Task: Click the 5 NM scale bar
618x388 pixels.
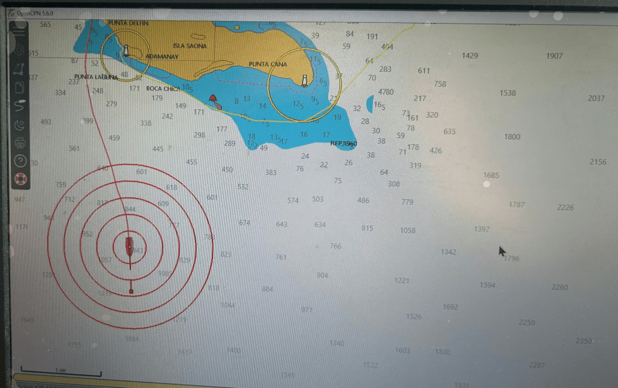Action: (x=60, y=374)
